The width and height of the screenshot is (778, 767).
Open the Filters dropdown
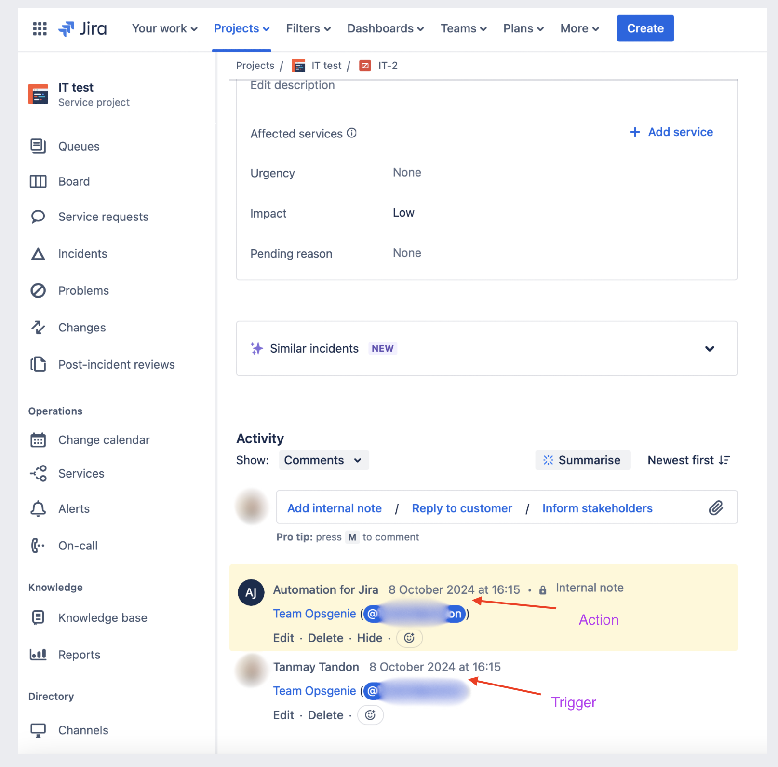(309, 28)
